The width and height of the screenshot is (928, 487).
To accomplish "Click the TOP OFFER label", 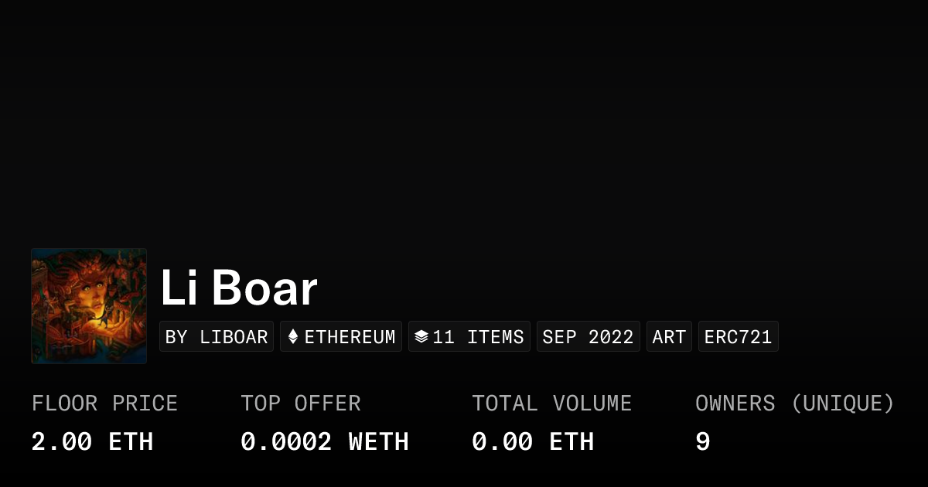I will [x=300, y=404].
